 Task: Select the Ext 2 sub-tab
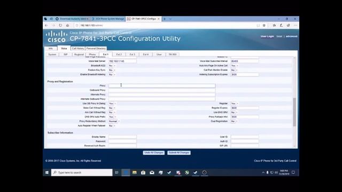click(x=119, y=54)
